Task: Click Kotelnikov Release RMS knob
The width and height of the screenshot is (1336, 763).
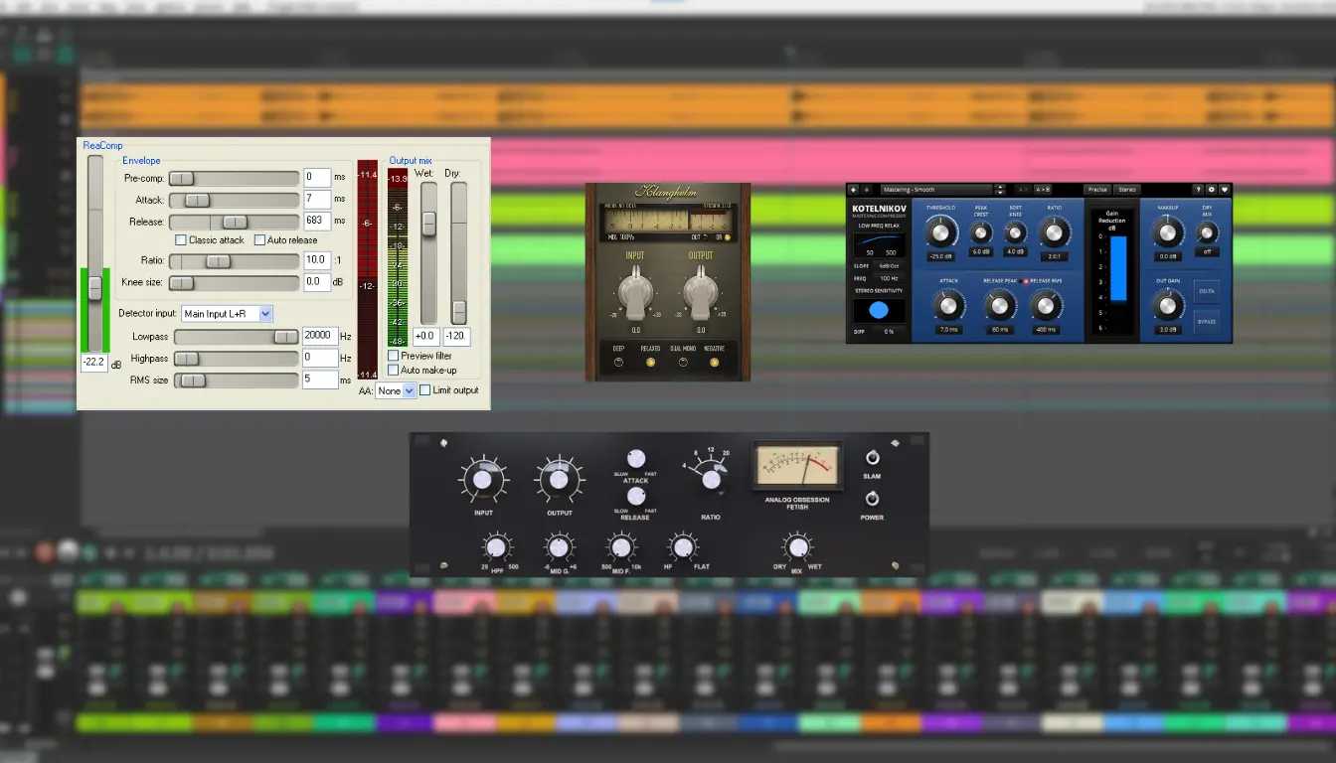Action: pyautogui.click(x=1046, y=306)
